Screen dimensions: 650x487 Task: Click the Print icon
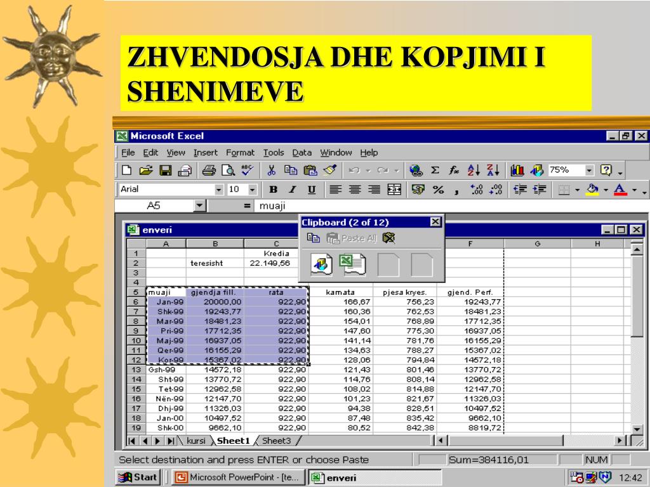(x=209, y=170)
